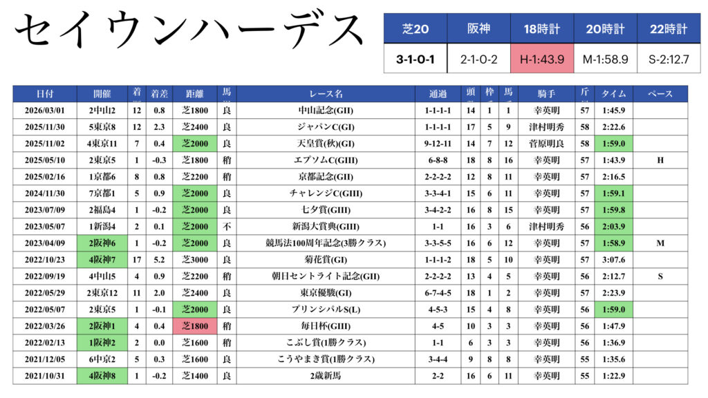
Task: Click the 18時計 summary header
Action: pyautogui.click(x=542, y=29)
